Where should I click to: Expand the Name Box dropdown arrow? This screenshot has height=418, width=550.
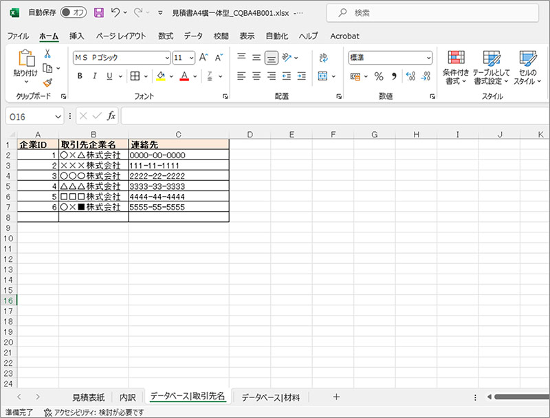tap(58, 117)
